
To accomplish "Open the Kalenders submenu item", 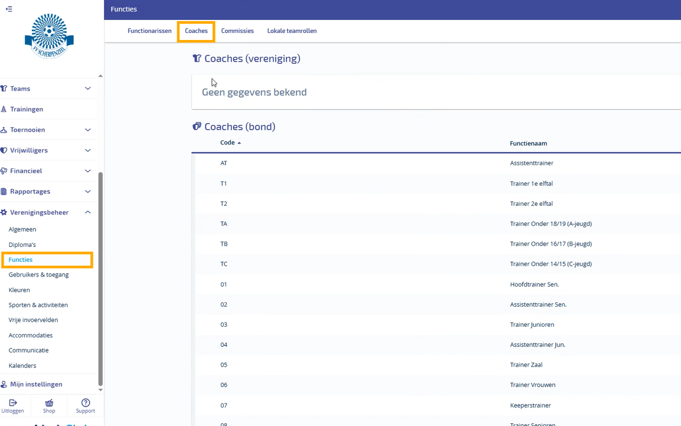I will (x=23, y=366).
